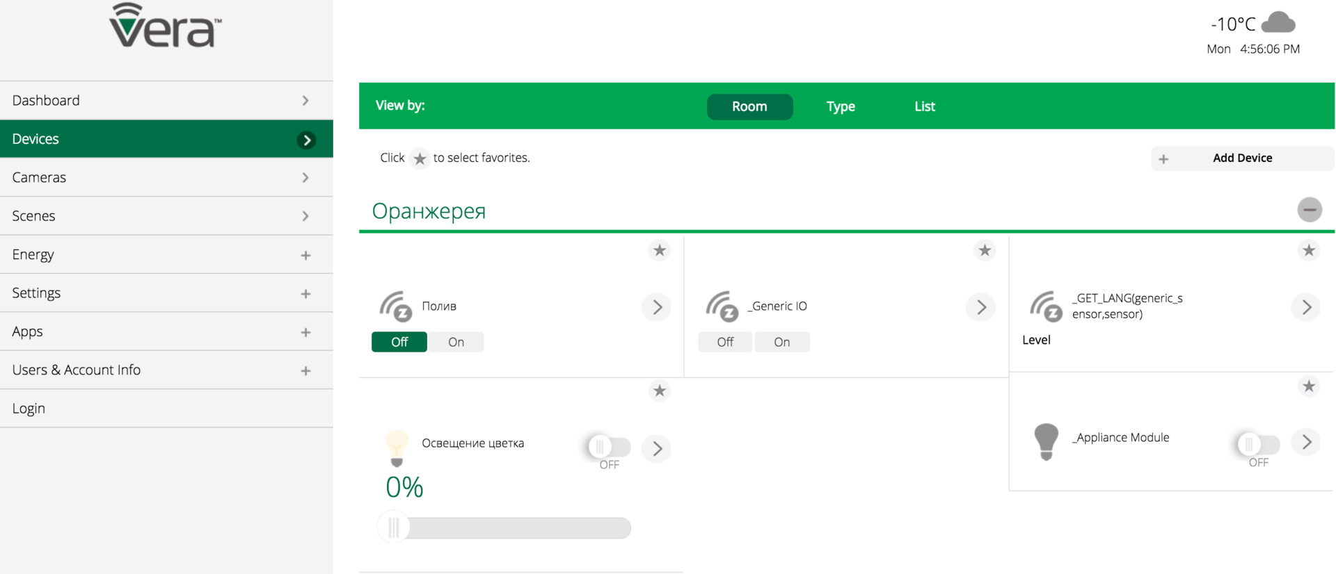Expand the Apps menu plus
This screenshot has width=1336, height=574.
click(305, 332)
